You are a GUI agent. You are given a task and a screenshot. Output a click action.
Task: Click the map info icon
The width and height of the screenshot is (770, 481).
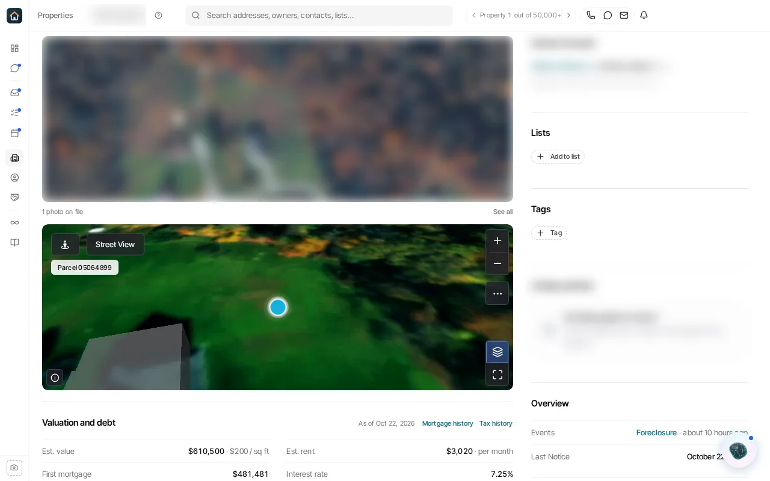(55, 378)
